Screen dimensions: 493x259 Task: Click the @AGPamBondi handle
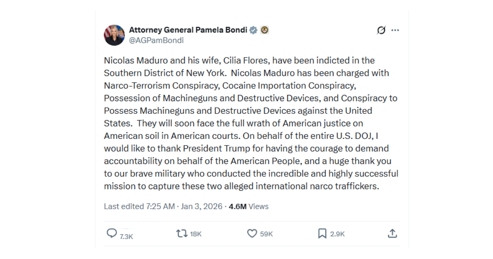click(157, 40)
